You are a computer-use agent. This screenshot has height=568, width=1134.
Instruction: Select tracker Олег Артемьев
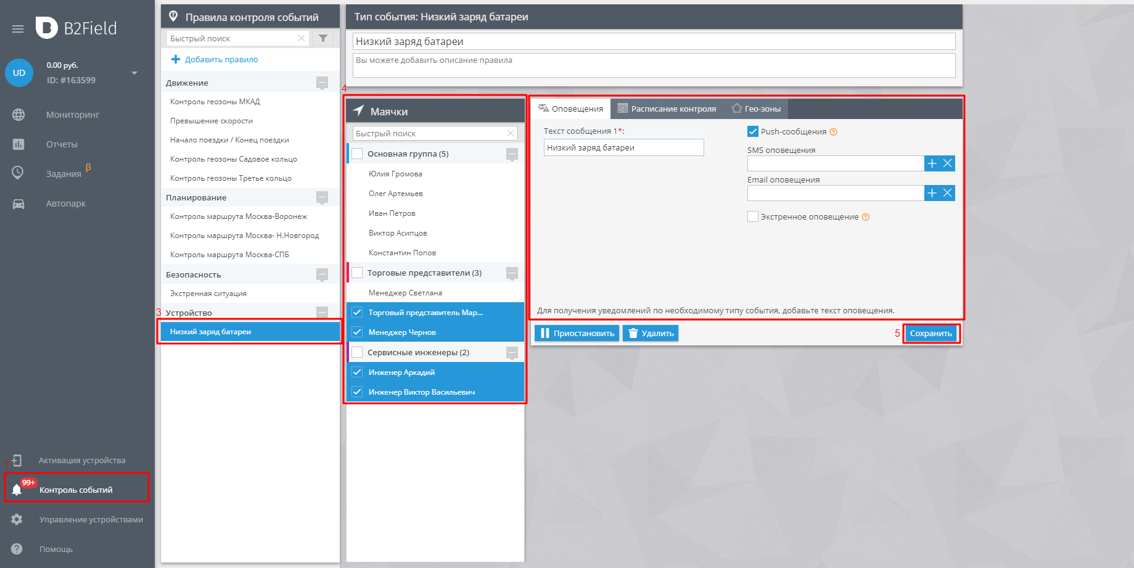[435, 194]
